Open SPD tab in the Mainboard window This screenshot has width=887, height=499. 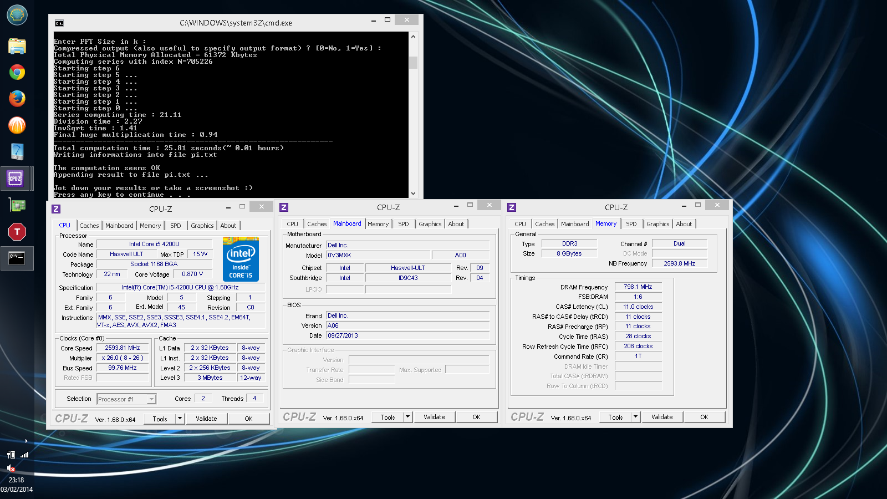pyautogui.click(x=403, y=224)
